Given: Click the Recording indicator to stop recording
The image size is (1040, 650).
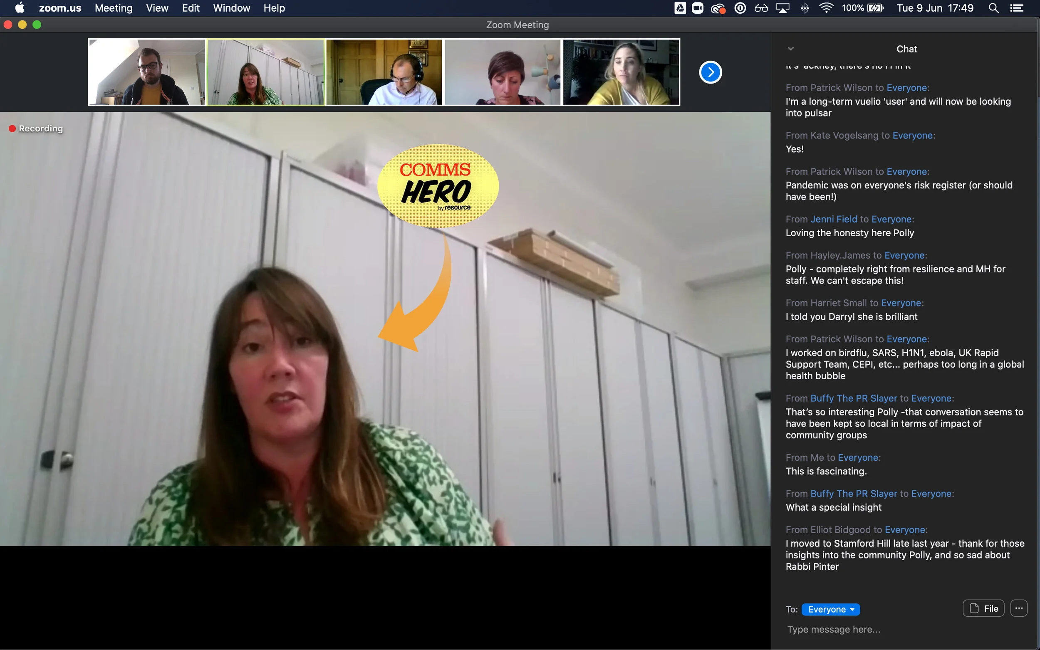Looking at the screenshot, I should (x=35, y=128).
